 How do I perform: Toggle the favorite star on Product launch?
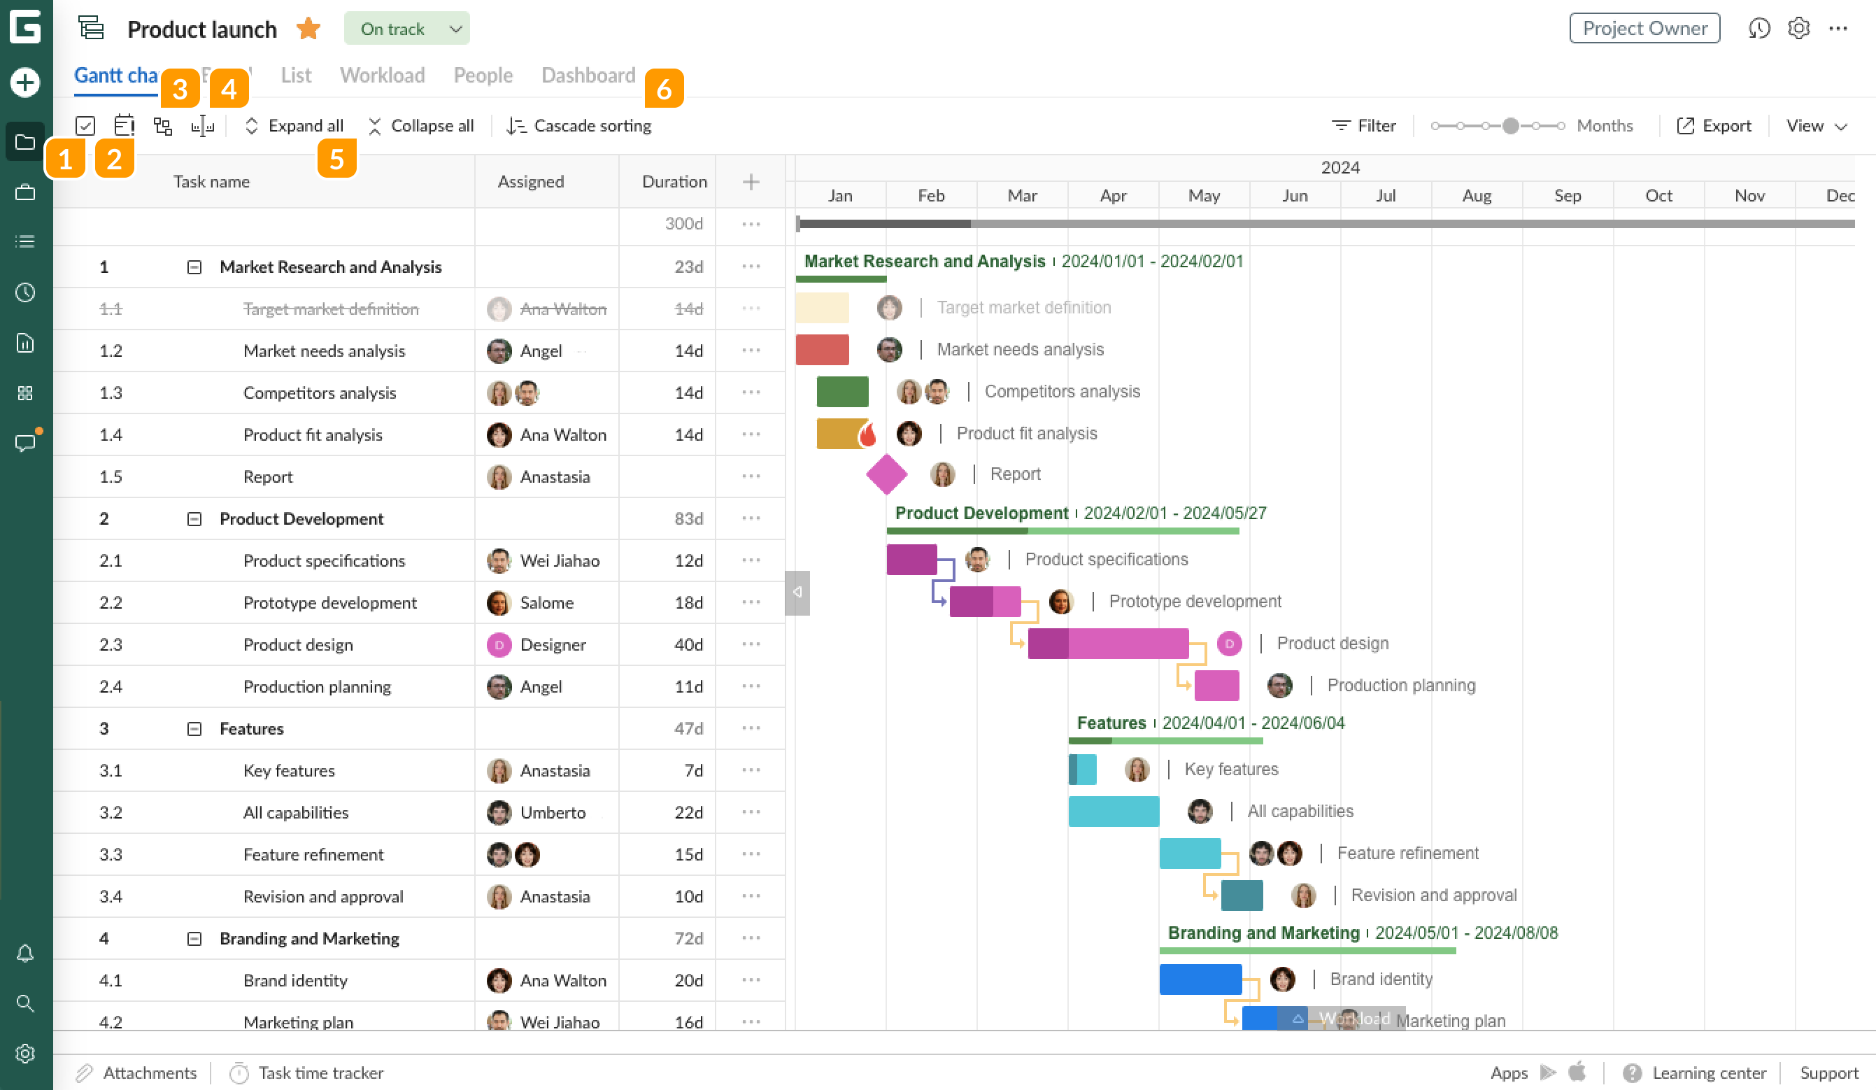308,28
